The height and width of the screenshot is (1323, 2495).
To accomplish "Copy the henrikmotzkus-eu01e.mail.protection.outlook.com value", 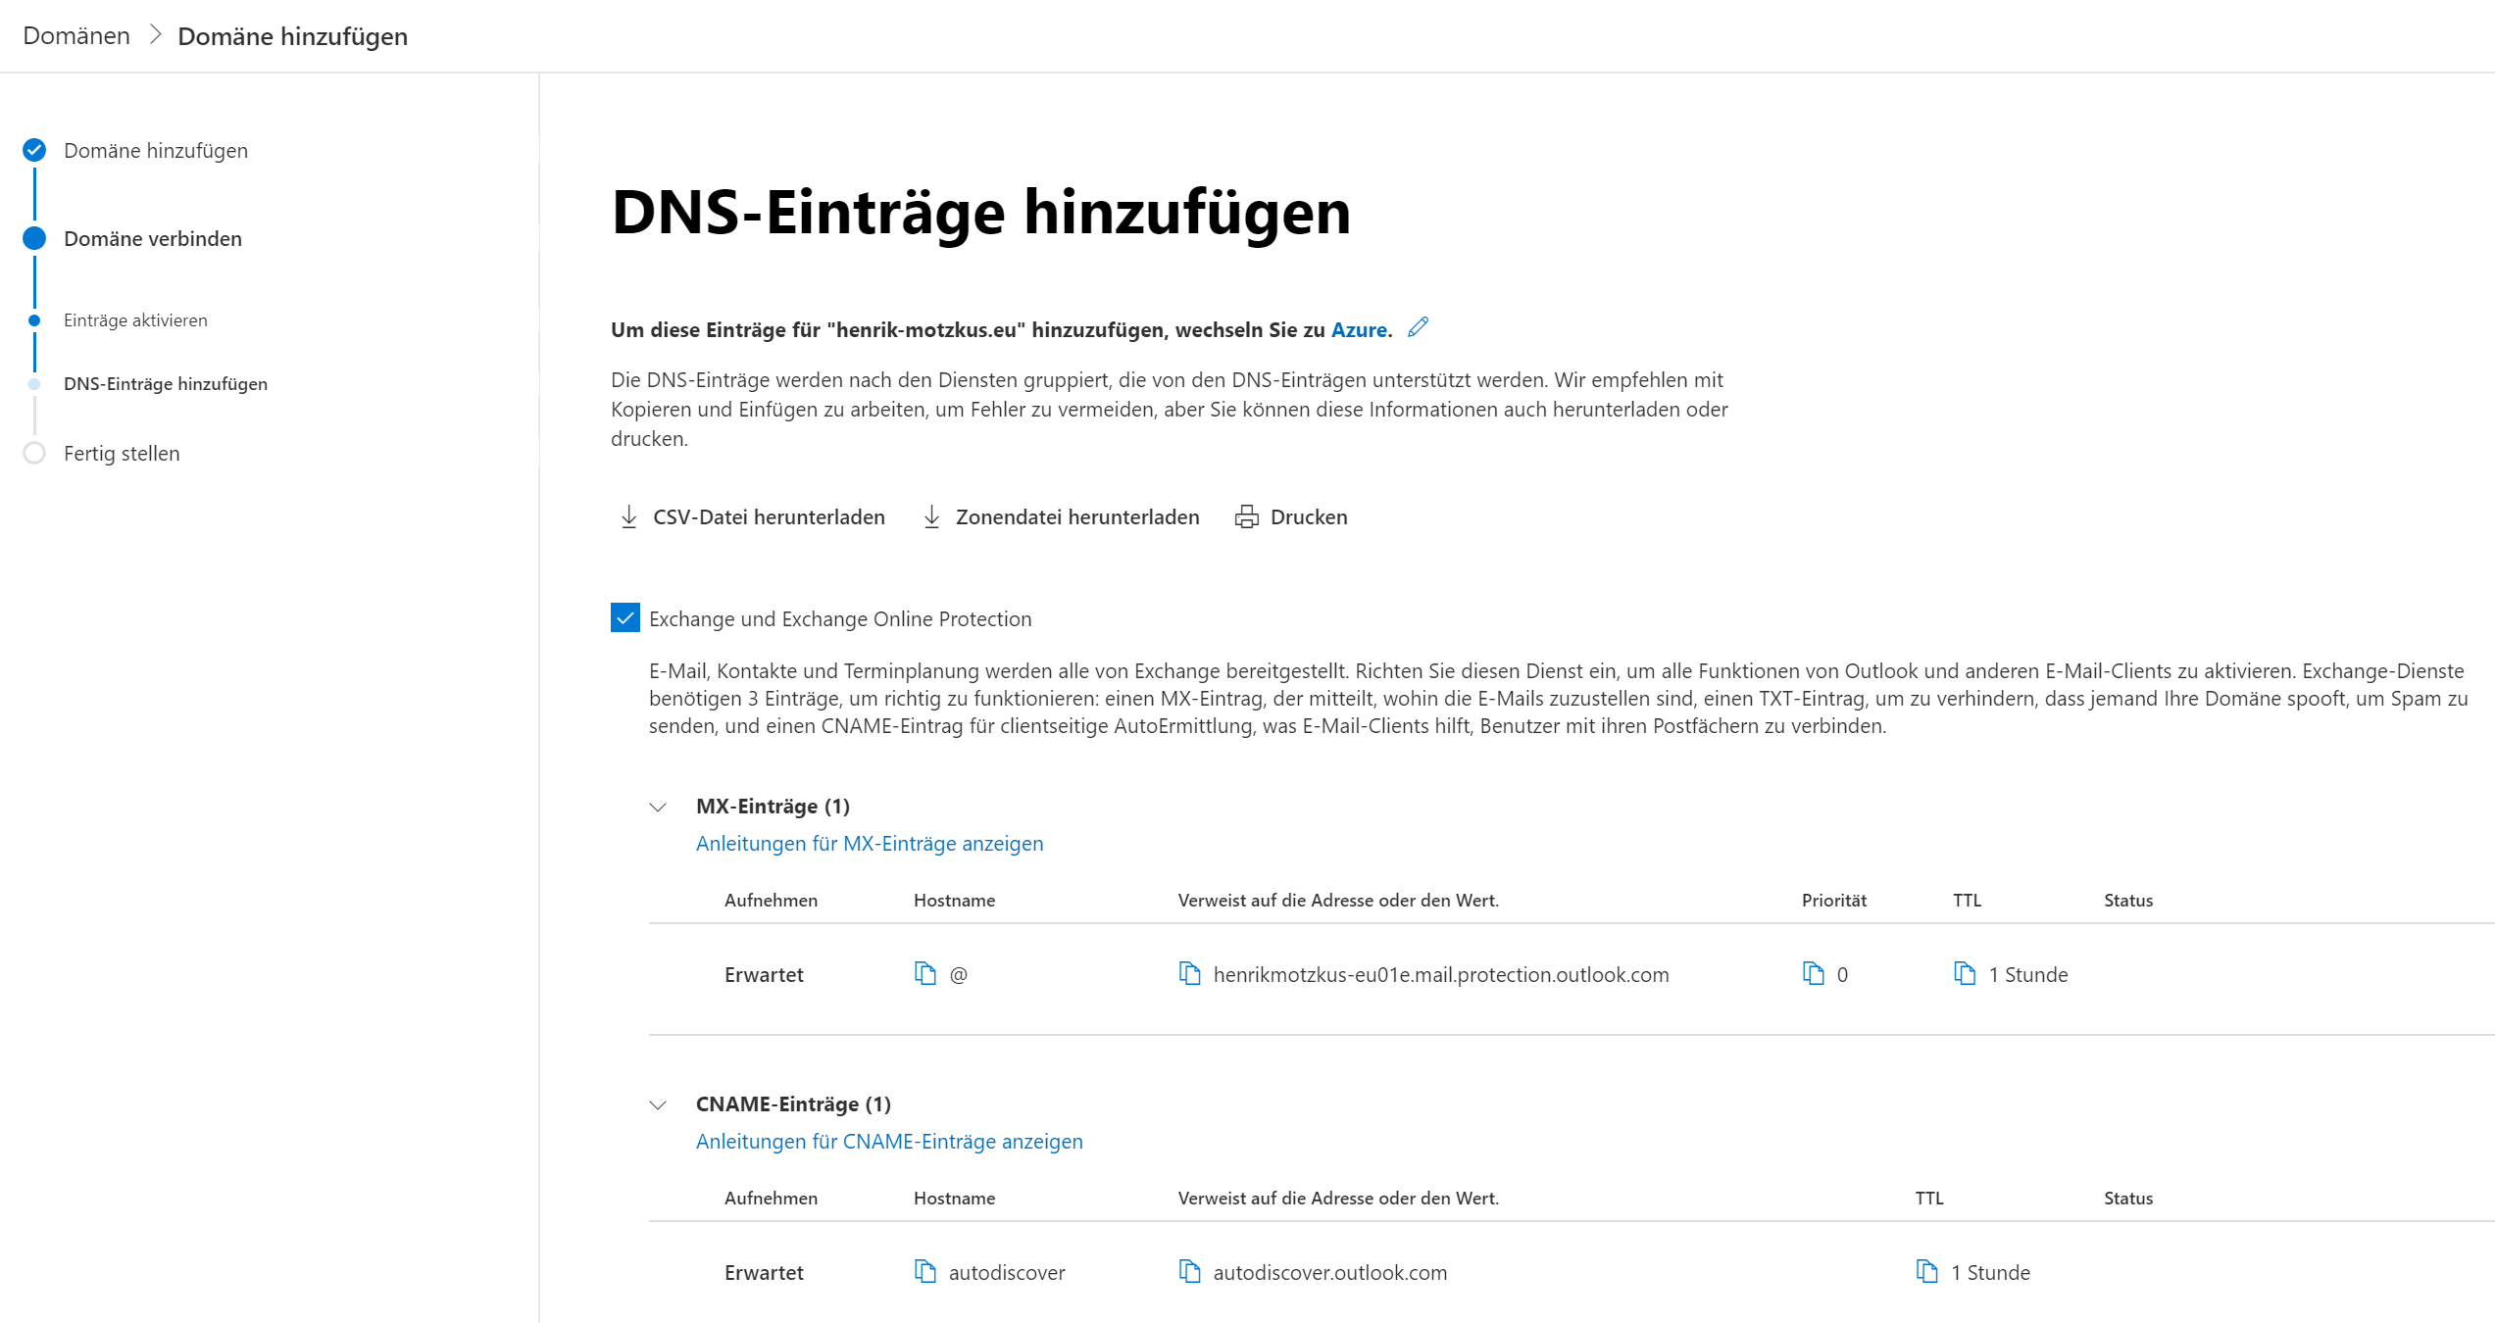I will 1189,973.
